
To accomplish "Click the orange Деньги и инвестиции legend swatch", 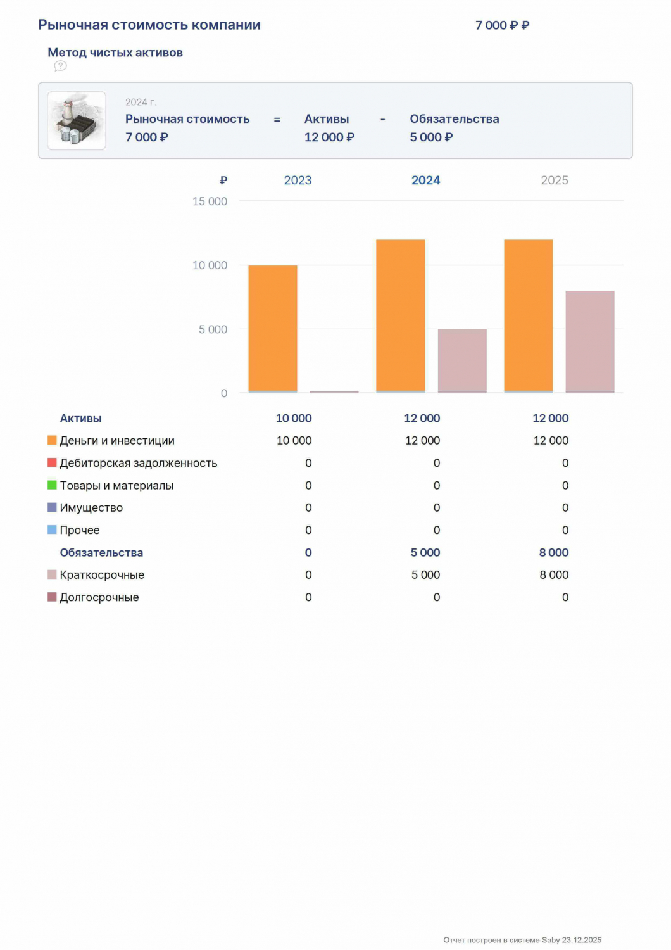I will [x=52, y=440].
